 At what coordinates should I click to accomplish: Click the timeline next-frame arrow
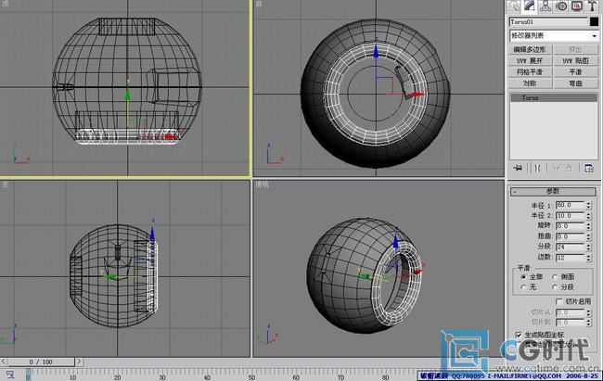point(79,362)
